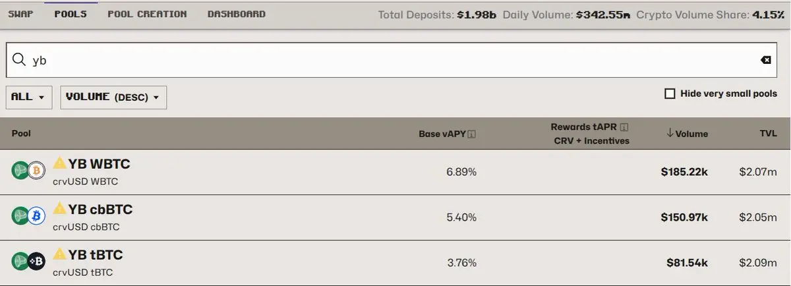Viewport: 791px width, 286px height.
Task: Click the YB cbBTC warning triangle icon
Action: (x=60, y=209)
